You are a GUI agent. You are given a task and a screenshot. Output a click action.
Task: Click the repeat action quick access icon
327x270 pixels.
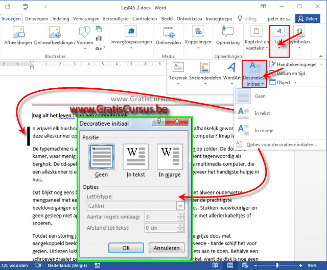click(8, 7)
